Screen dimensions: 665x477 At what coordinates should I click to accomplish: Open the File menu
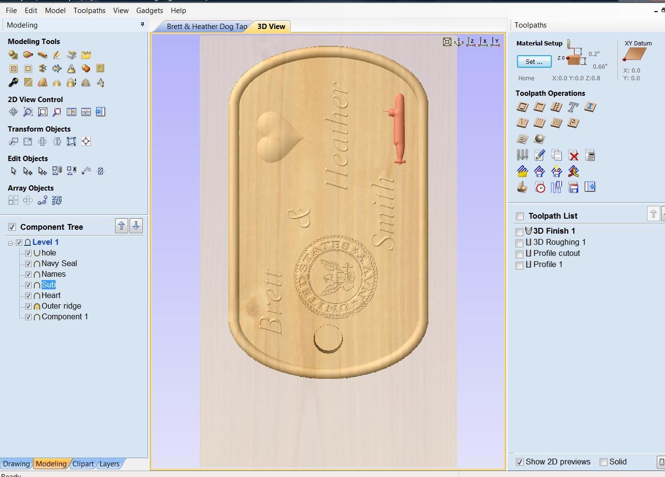11,10
